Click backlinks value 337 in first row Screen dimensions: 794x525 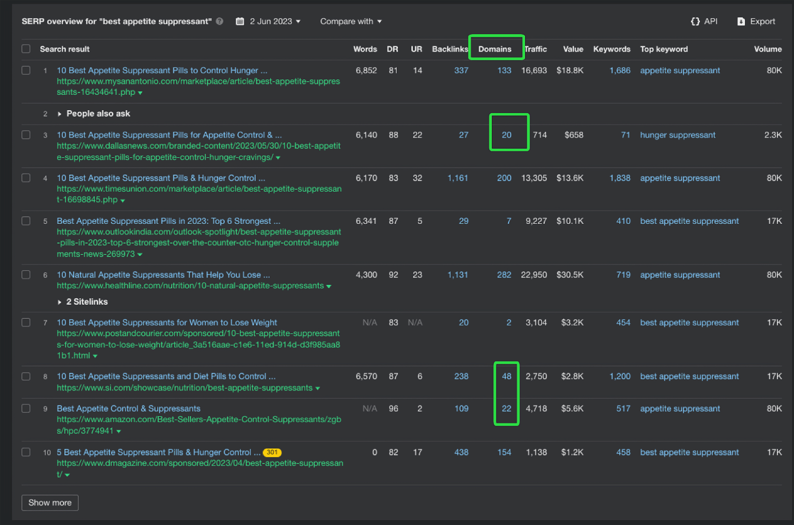461,70
